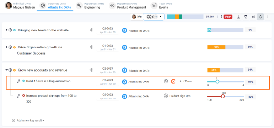The height and width of the screenshot is (128, 274).
Task: Expand Bringing new leads to the website
Action: coord(7,30)
